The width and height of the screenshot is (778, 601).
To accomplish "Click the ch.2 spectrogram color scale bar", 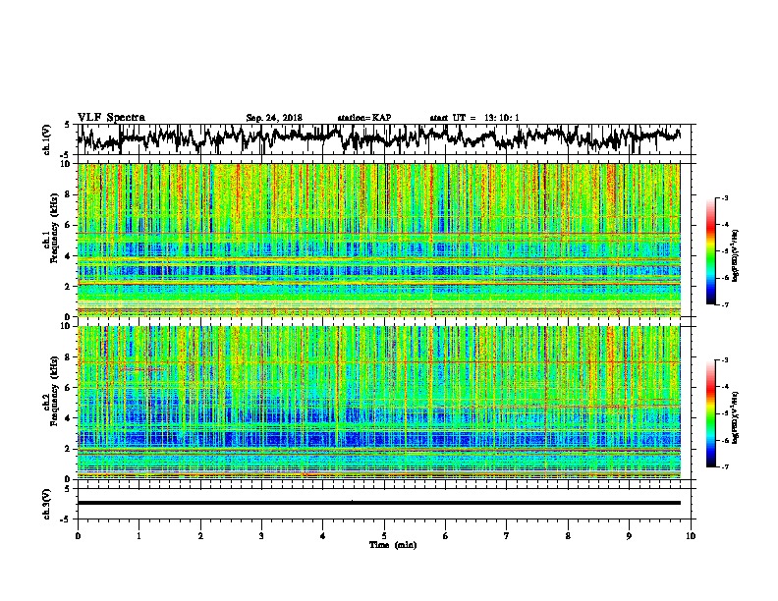I will click(x=711, y=413).
